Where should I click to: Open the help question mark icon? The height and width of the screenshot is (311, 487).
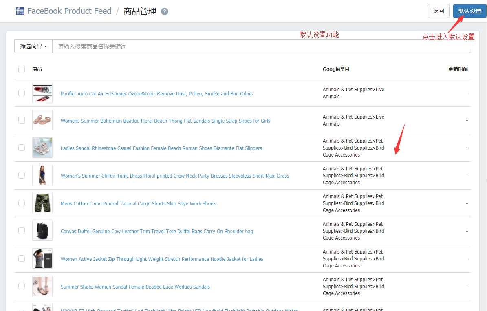(165, 11)
